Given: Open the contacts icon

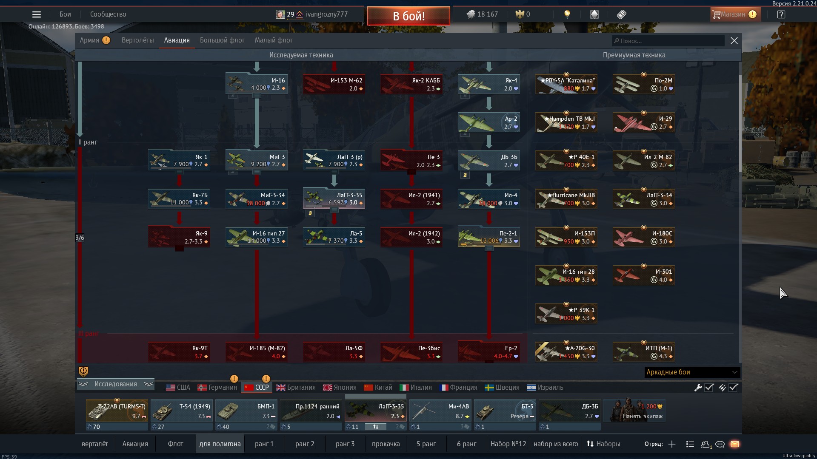Looking at the screenshot, I should [706, 444].
